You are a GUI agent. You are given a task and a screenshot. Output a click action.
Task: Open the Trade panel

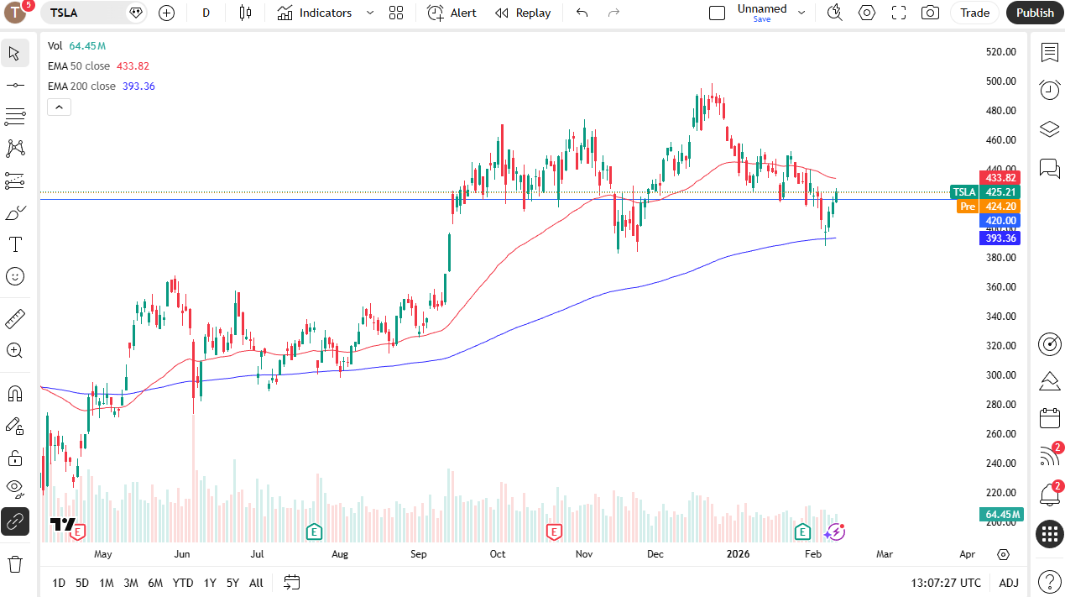[974, 13]
